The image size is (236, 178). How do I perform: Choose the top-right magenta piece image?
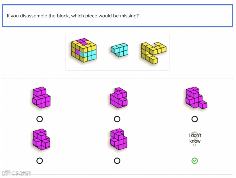click(x=196, y=98)
